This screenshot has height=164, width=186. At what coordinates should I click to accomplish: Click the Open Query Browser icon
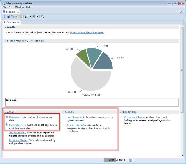34,17
